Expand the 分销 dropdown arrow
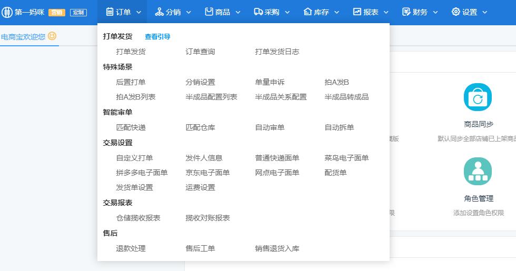This screenshot has height=271, width=516. click(188, 12)
